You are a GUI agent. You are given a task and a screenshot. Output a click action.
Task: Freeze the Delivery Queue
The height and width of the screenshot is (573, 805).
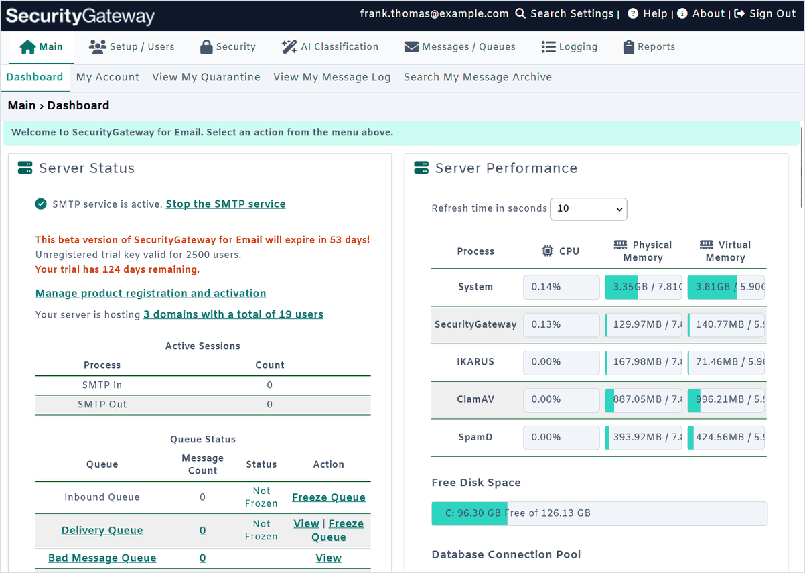[x=338, y=530]
